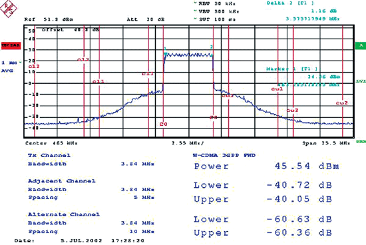This screenshot has width=366, height=245.
Task: Click the Offset 40.3 dB label
Action: 71,30
